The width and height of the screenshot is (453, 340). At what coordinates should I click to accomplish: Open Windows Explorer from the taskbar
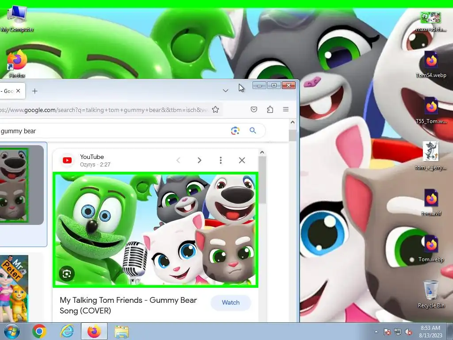pos(122,331)
